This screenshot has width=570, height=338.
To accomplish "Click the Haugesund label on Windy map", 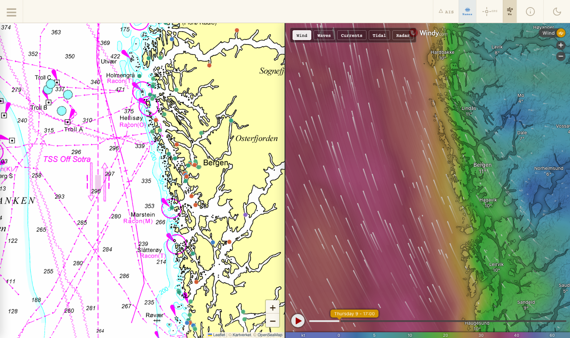I will coord(477,323).
